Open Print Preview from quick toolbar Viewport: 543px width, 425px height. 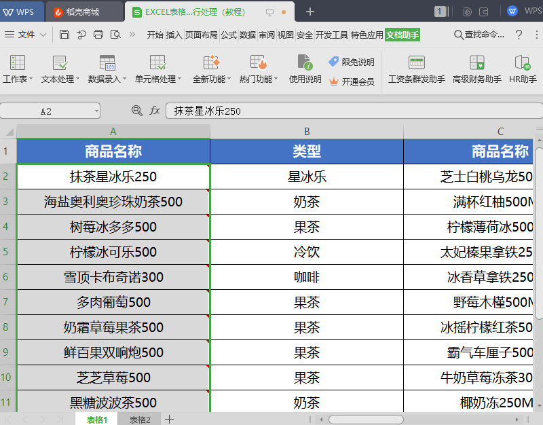(115, 35)
